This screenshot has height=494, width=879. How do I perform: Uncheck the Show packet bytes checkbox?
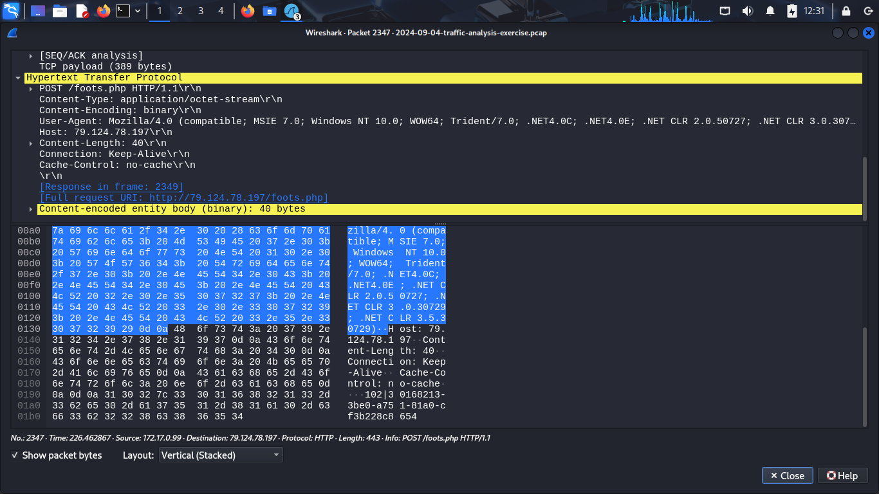[15, 455]
